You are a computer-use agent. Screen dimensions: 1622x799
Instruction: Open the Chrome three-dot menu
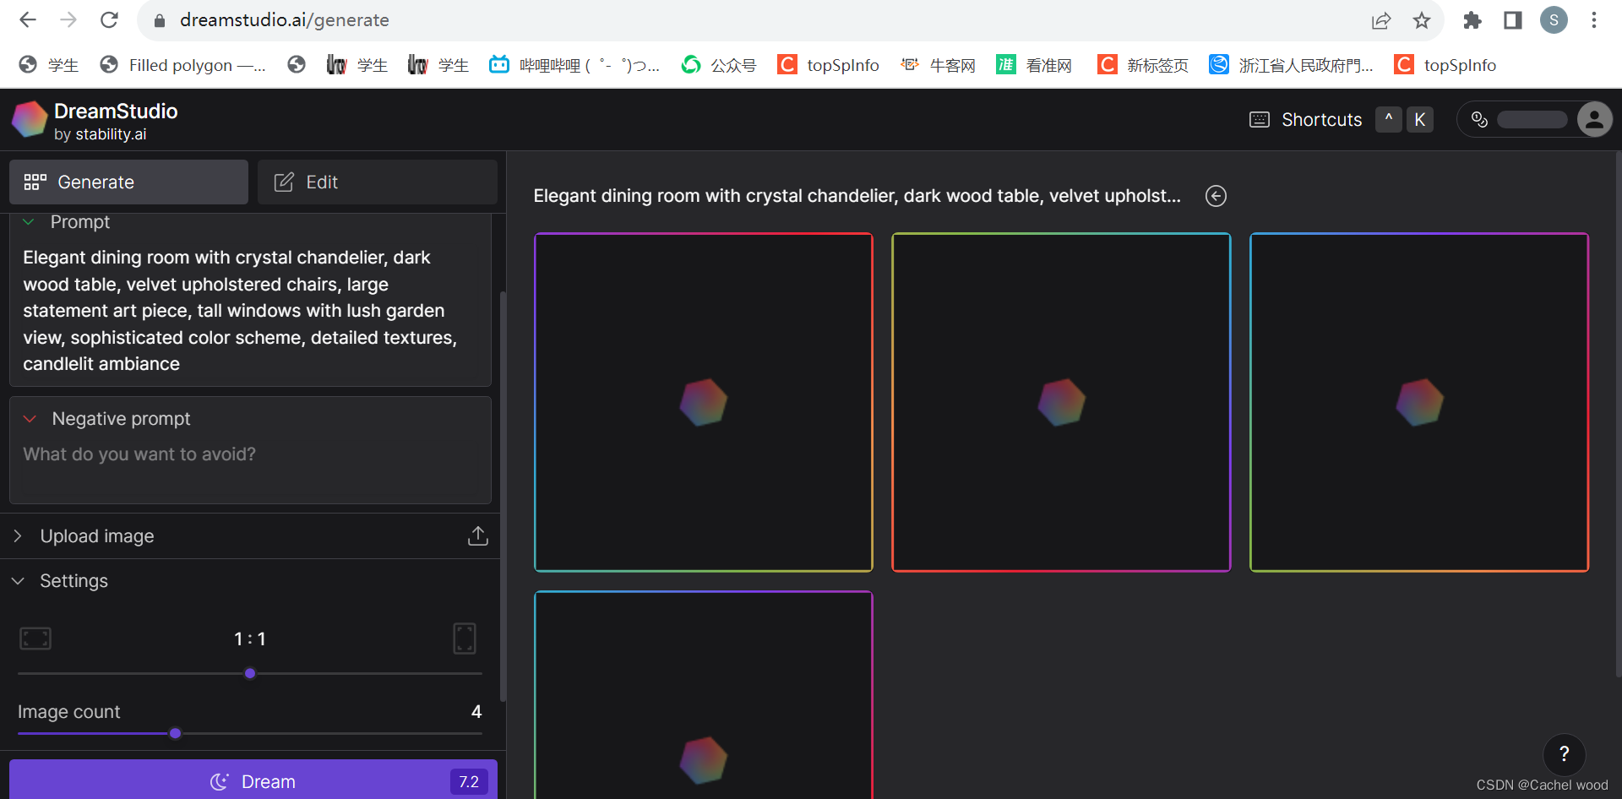pos(1594,20)
